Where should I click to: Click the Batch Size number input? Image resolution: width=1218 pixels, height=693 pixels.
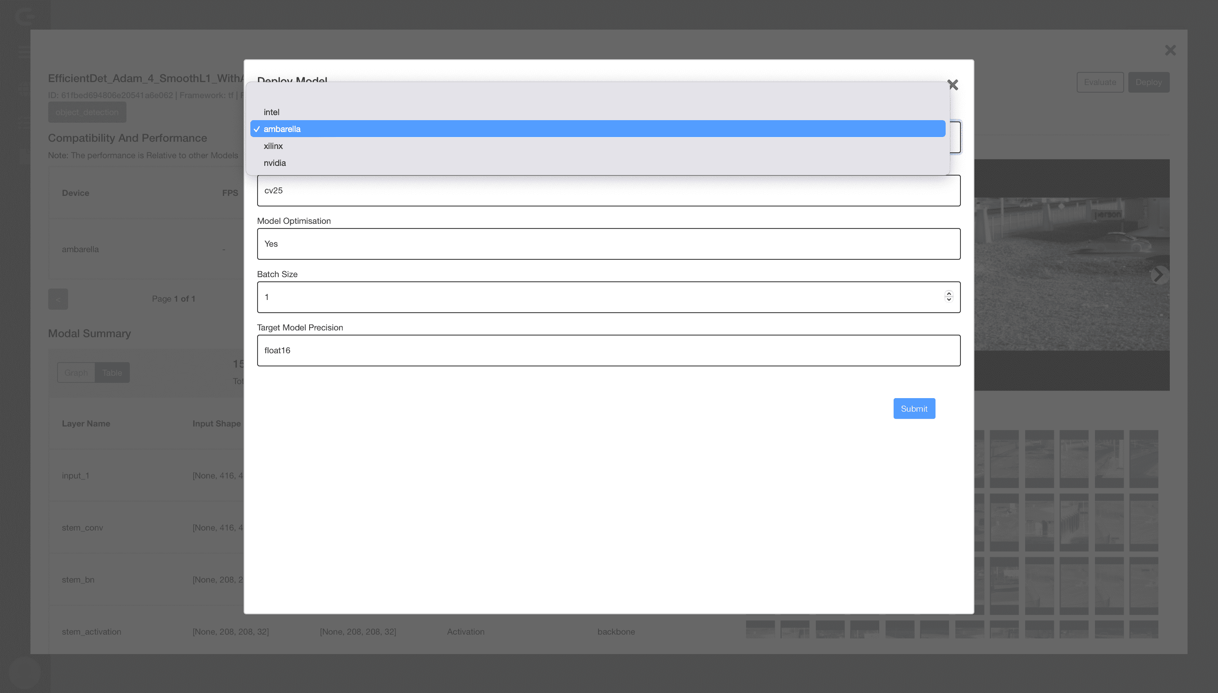pyautogui.click(x=608, y=297)
